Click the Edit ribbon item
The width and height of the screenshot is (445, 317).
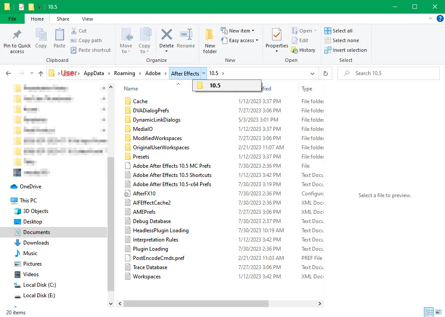[x=300, y=40]
